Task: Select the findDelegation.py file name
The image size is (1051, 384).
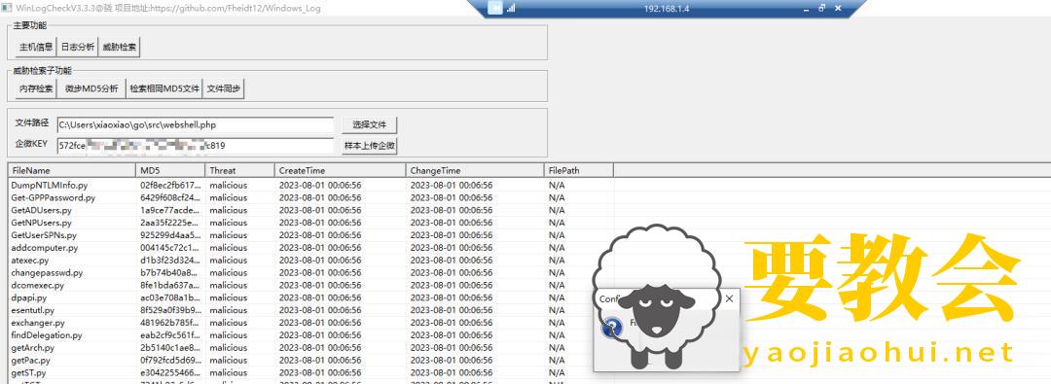Action: (x=47, y=335)
